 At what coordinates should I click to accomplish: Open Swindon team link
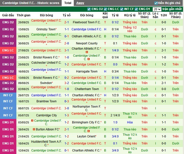click(x=46, y=83)
